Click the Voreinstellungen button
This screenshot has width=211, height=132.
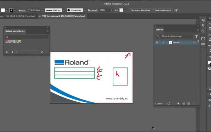point(163,10)
